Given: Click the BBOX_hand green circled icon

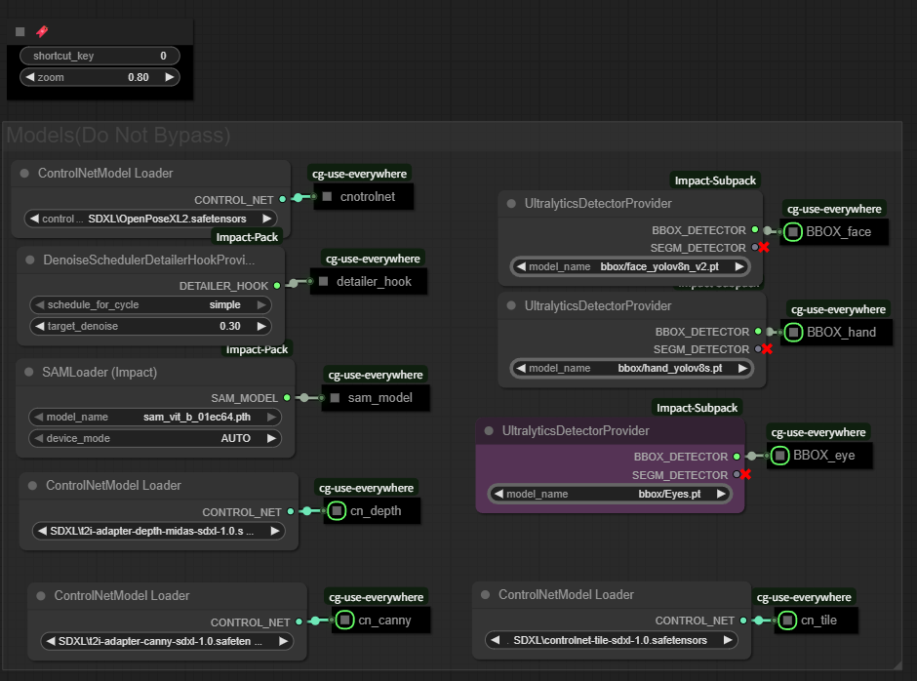Looking at the screenshot, I should click(793, 333).
